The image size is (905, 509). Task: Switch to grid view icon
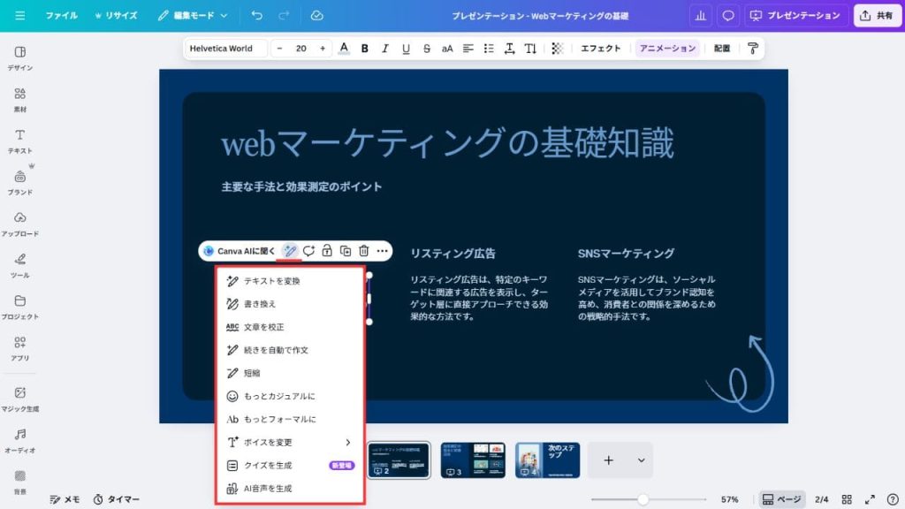(847, 499)
